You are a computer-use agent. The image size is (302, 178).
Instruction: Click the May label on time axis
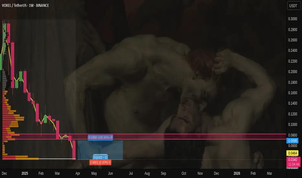94,173
